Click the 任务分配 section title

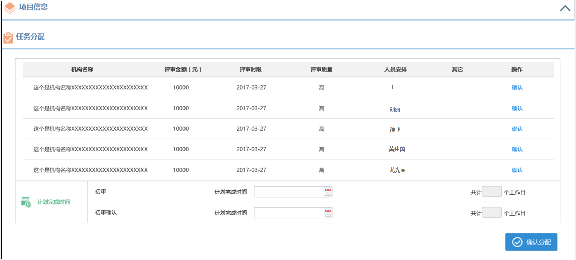tap(30, 37)
